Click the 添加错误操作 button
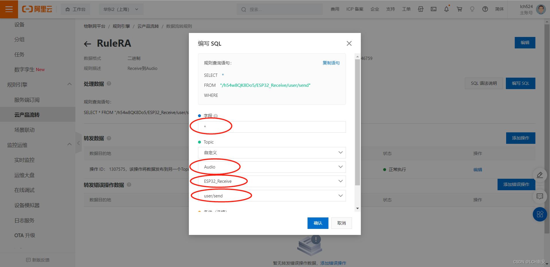Image resolution: width=550 pixels, height=267 pixels. tap(516, 184)
